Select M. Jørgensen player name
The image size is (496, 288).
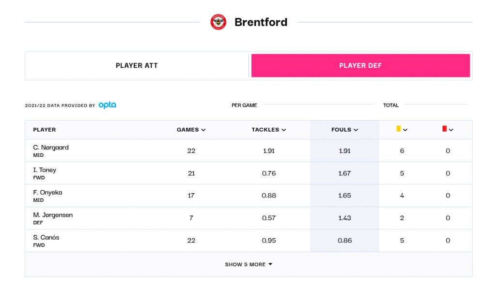pyautogui.click(x=53, y=215)
